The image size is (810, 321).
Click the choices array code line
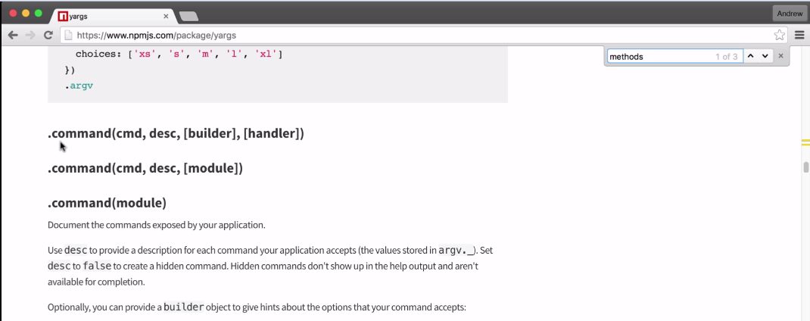coord(179,54)
